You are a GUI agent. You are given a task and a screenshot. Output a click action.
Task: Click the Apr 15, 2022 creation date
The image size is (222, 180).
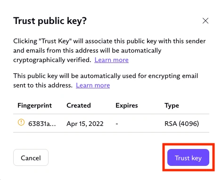(x=85, y=124)
